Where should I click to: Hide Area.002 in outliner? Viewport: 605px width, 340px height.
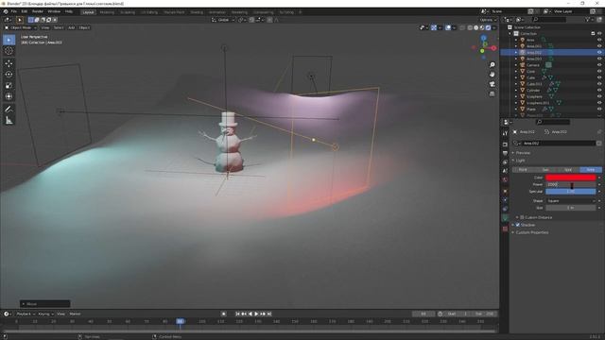coord(599,53)
